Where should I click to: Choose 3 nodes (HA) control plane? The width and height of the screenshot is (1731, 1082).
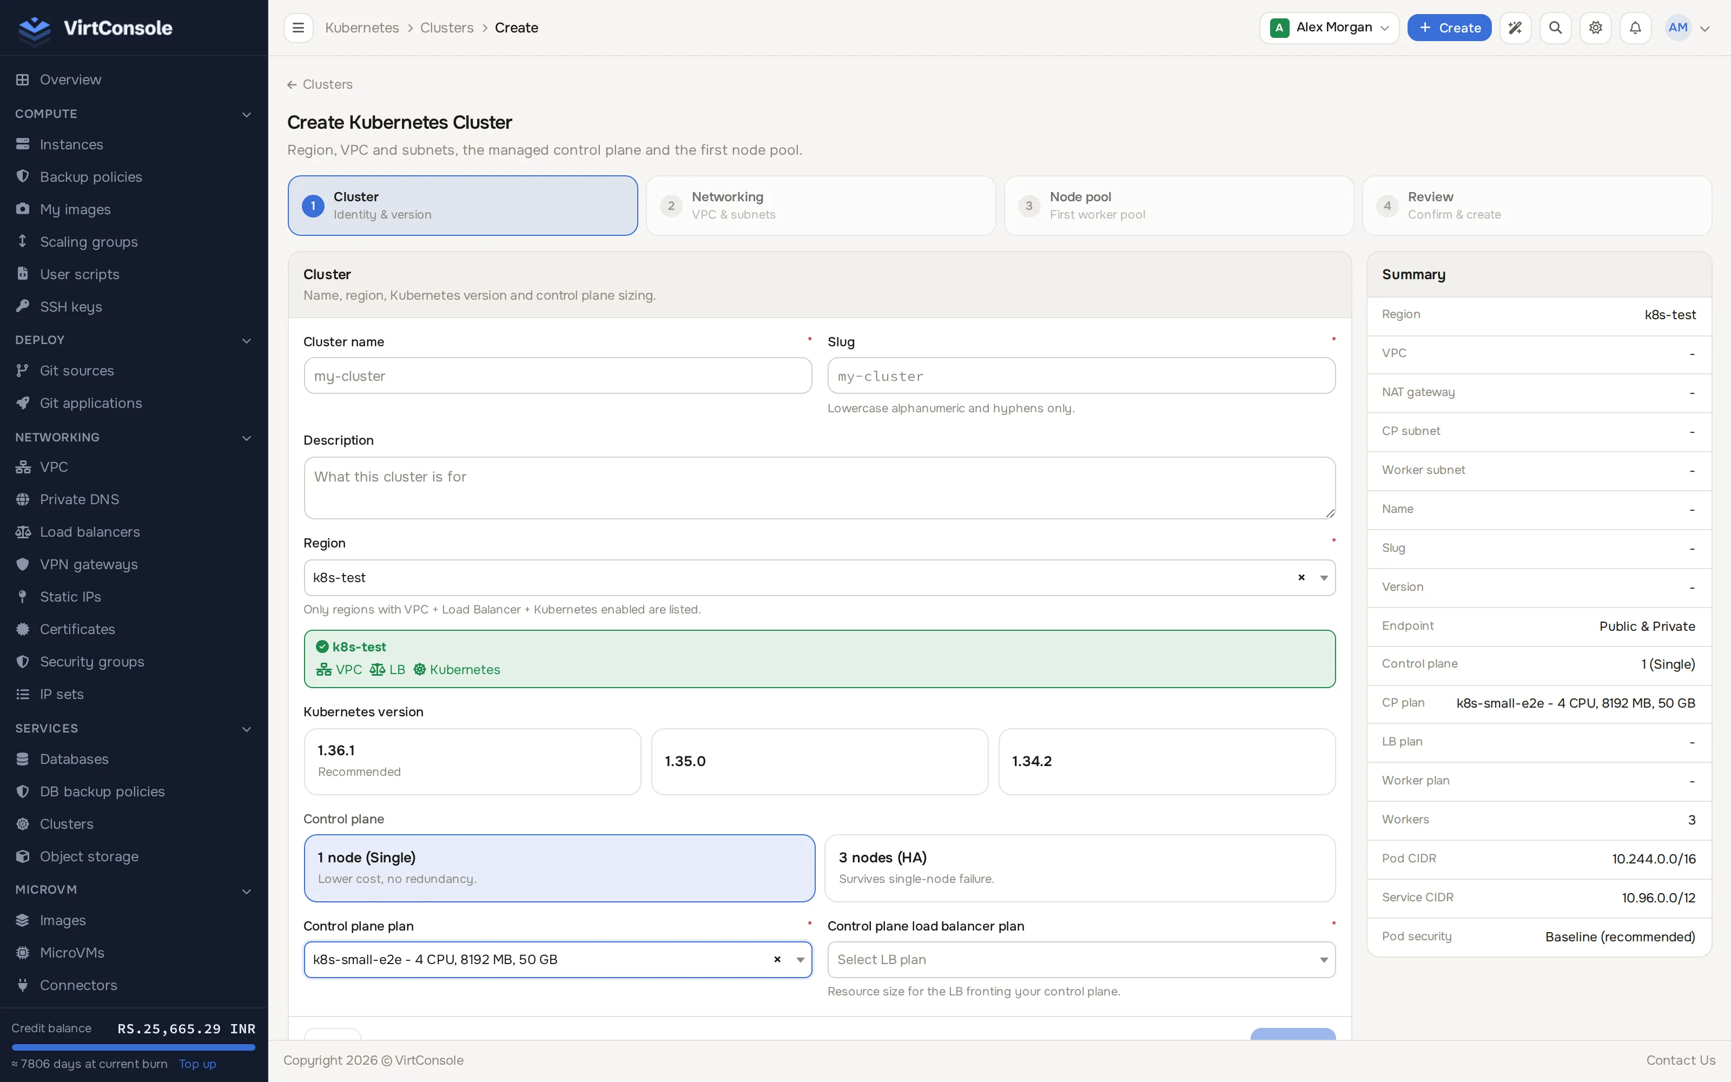point(1080,868)
